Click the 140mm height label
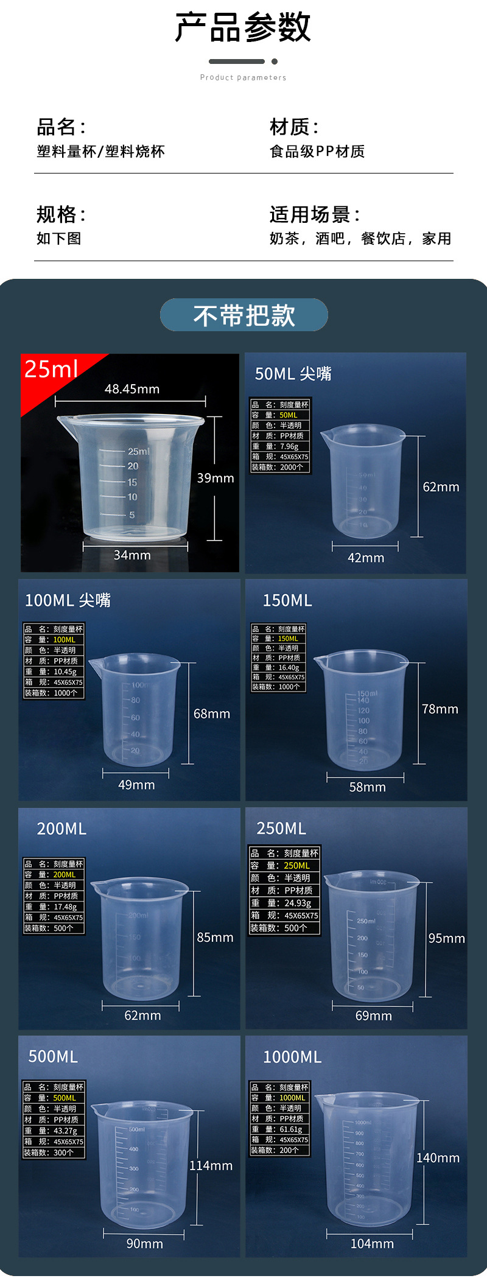The height and width of the screenshot is (1284, 487). tap(438, 1158)
